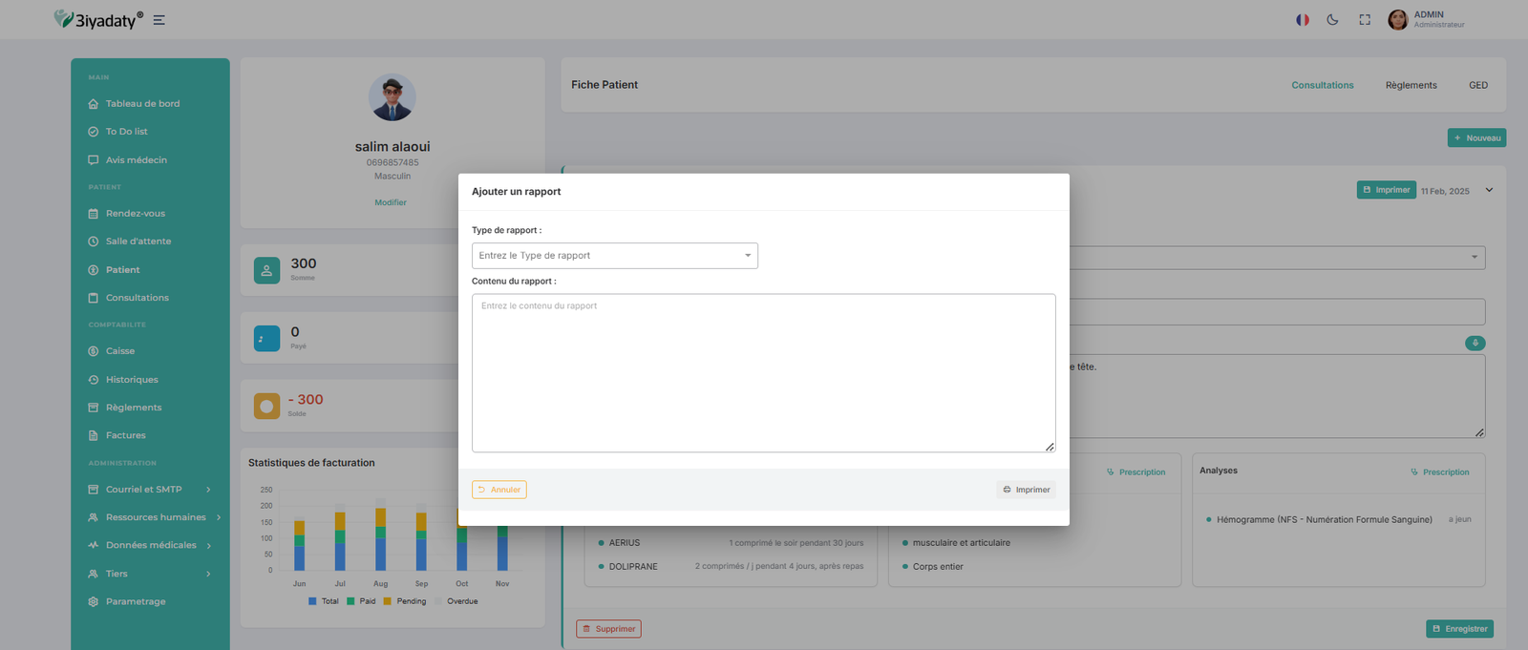Click the admin user avatar
The height and width of the screenshot is (650, 1528).
1397,20
